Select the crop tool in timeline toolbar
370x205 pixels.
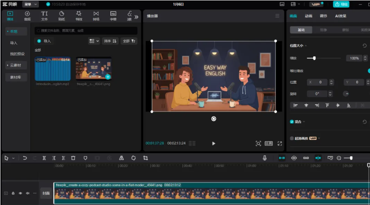click(x=145, y=158)
